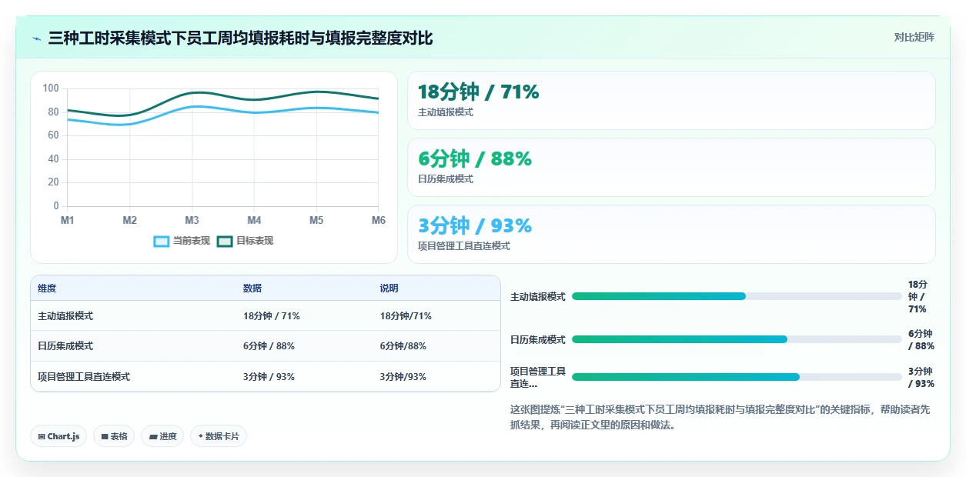Click the 项目管理工具直连 progress bar
Image resolution: width=966 pixels, height=477 pixels.
[x=737, y=377]
